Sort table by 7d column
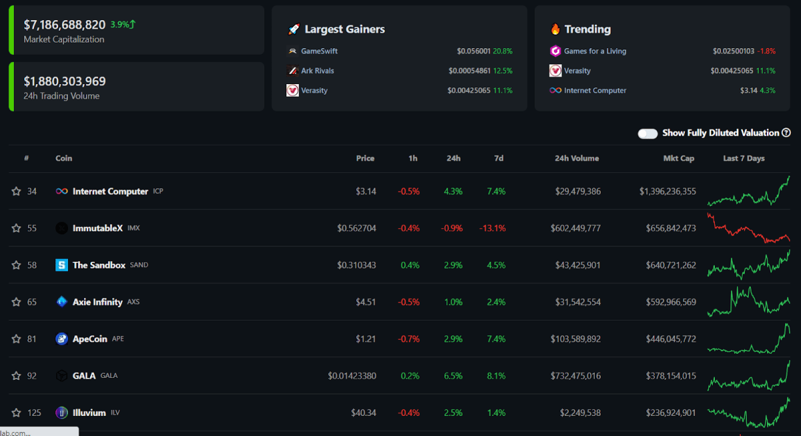The height and width of the screenshot is (436, 801). click(x=499, y=159)
